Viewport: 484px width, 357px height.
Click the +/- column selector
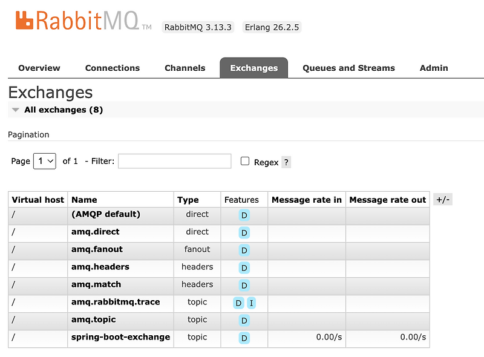tap(442, 199)
